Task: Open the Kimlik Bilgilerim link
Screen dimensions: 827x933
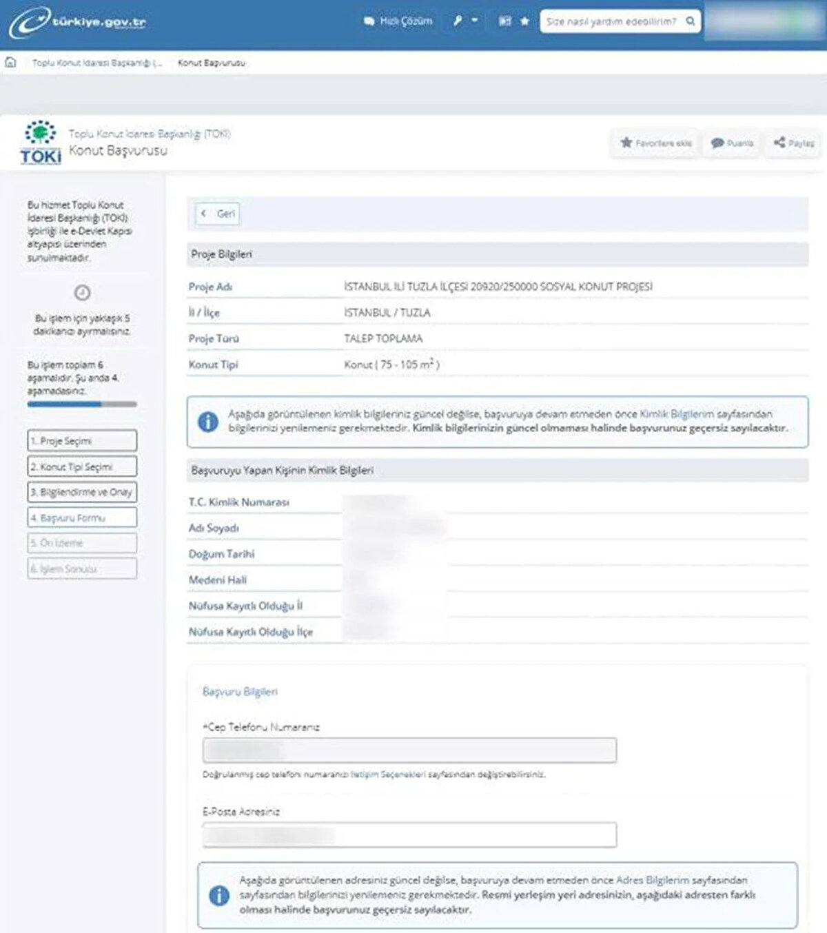Action: point(676,414)
